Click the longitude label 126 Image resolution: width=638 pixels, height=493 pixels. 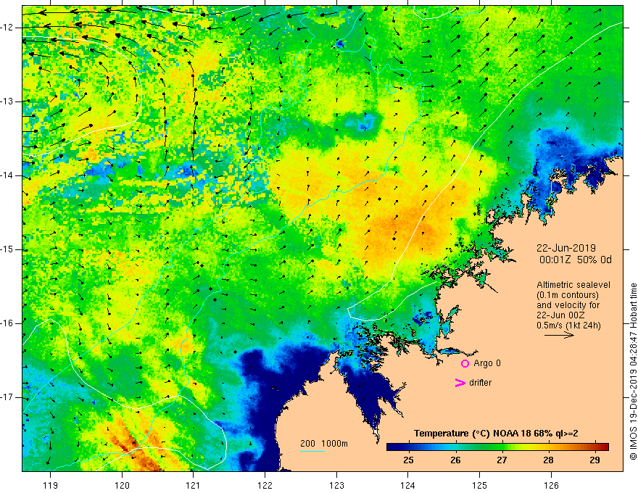point(551,485)
